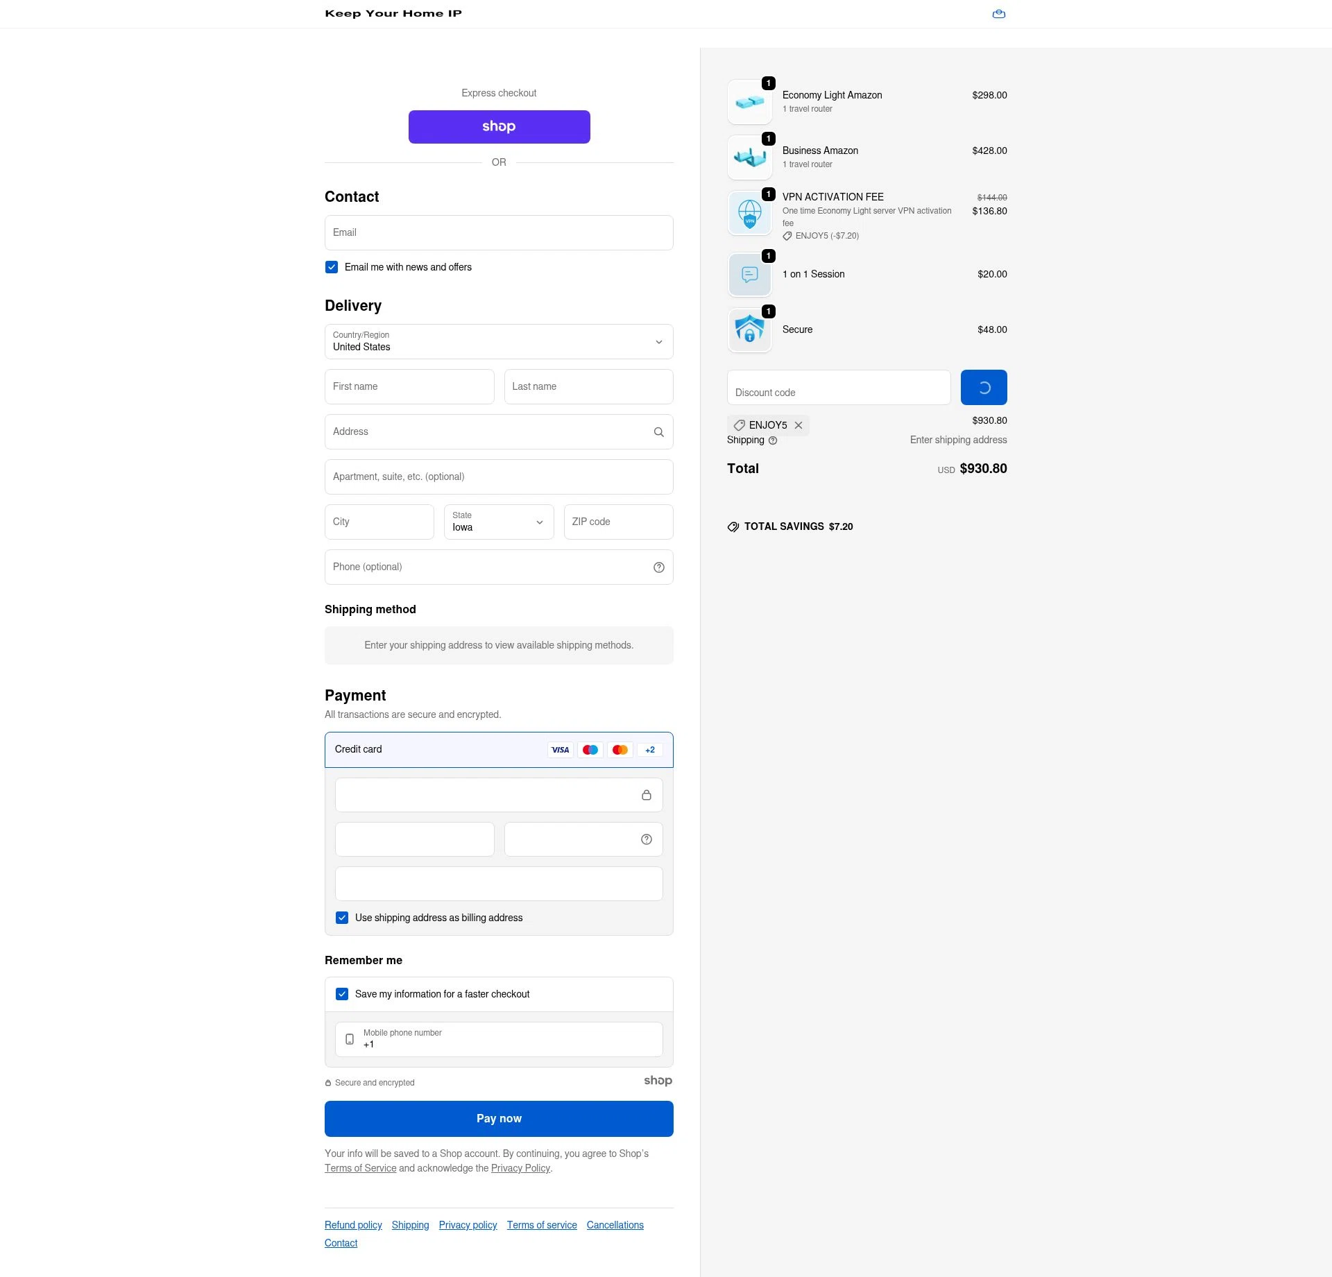The height and width of the screenshot is (1277, 1332).
Task: Open the cart via the bag icon
Action: point(999,14)
